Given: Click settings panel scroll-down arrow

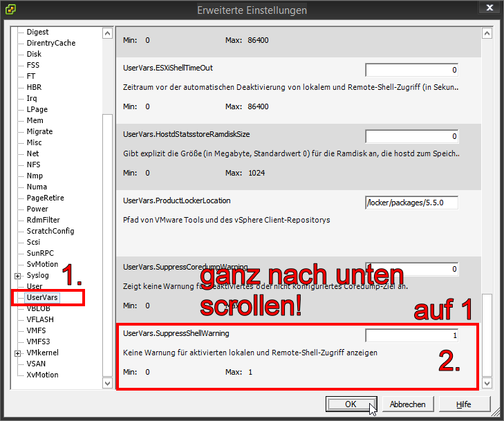Looking at the screenshot, I should [487, 382].
